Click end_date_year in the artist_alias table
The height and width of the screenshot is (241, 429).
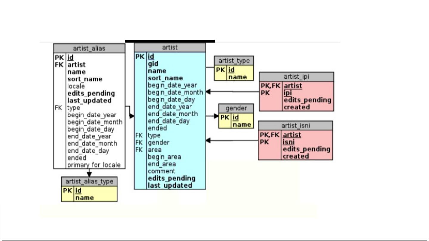pos(89,136)
